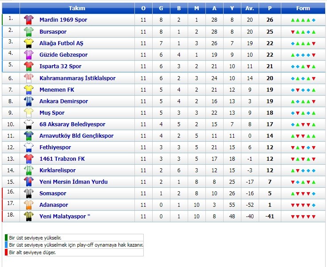Click the red relegation legend swatch

7,252
